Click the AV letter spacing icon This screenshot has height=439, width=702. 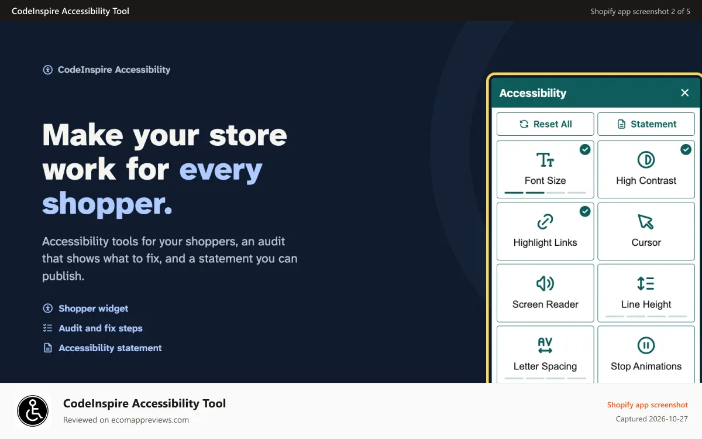(545, 345)
